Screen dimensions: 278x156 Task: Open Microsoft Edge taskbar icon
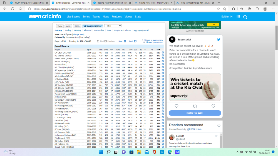point(170,152)
